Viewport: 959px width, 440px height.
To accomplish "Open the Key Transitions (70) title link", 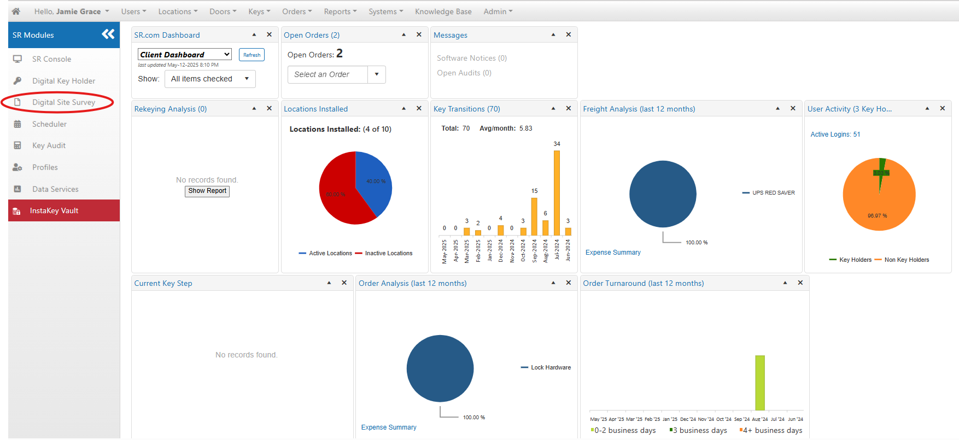I will point(467,109).
